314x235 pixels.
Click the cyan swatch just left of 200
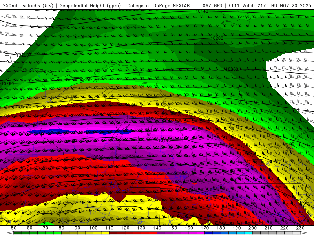click(x=248, y=233)
